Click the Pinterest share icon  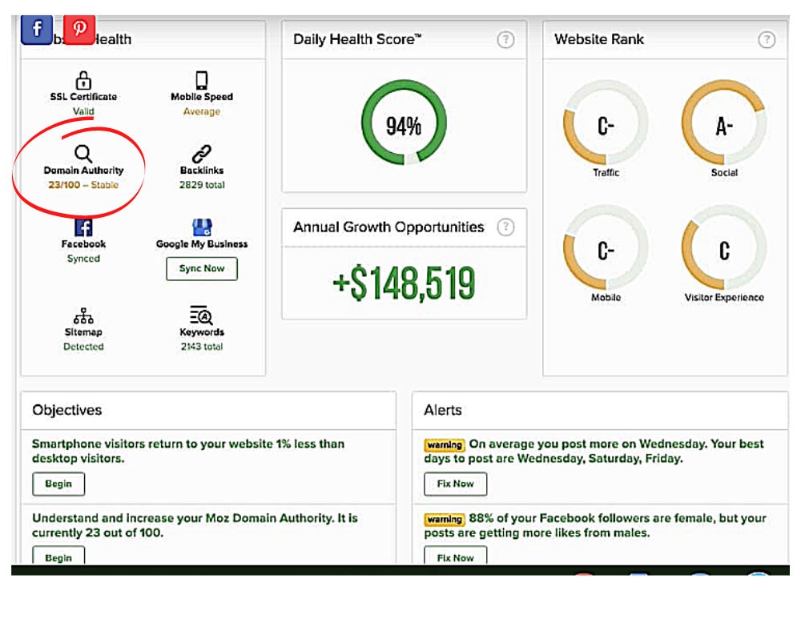pyautogui.click(x=79, y=30)
